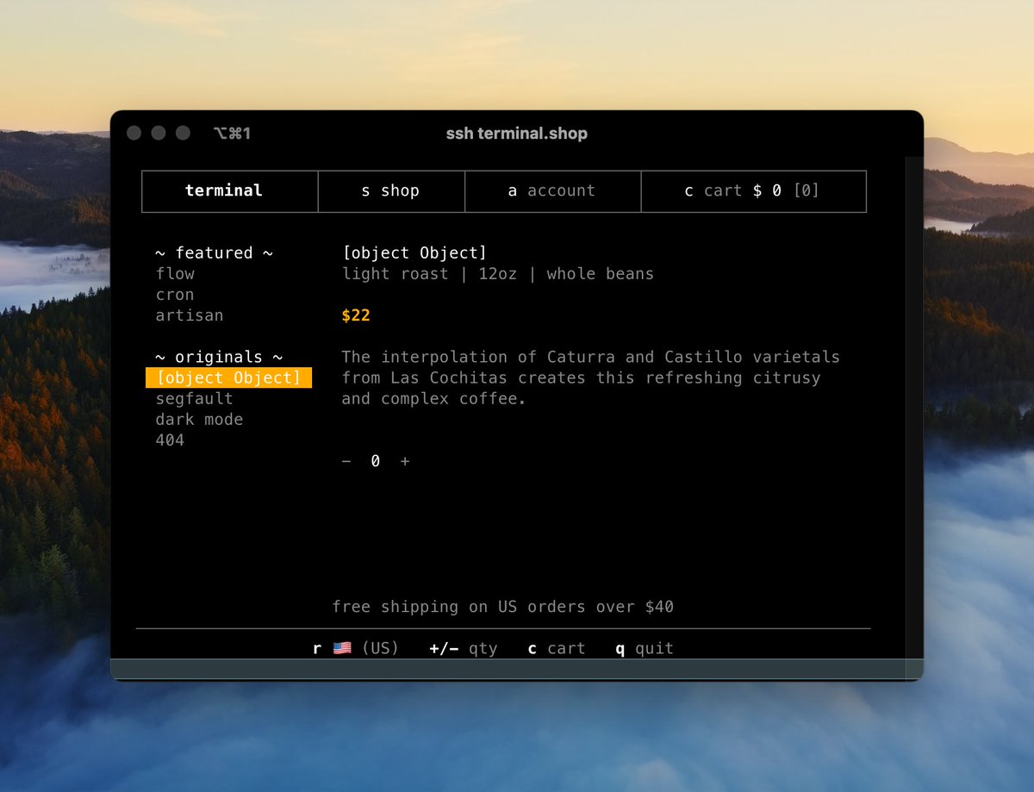Open the s shop tab

(391, 191)
